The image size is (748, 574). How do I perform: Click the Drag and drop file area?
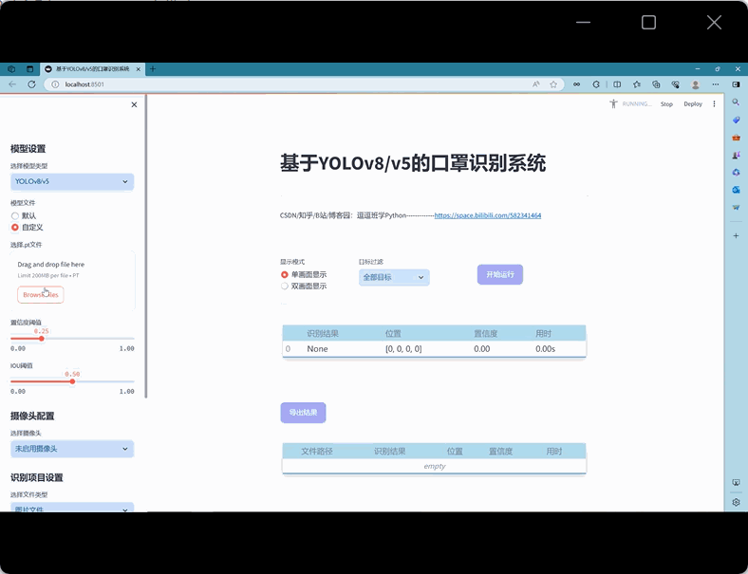72,280
